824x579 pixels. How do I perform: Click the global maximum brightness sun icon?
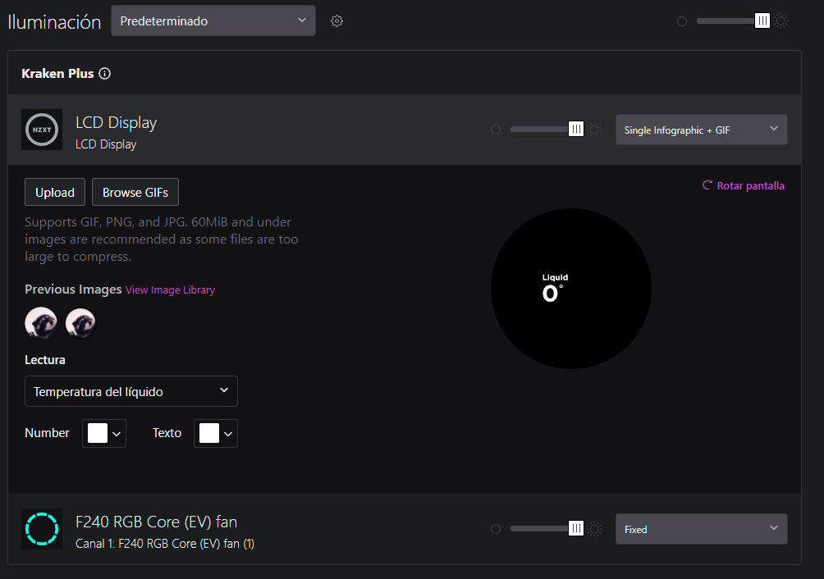[781, 21]
